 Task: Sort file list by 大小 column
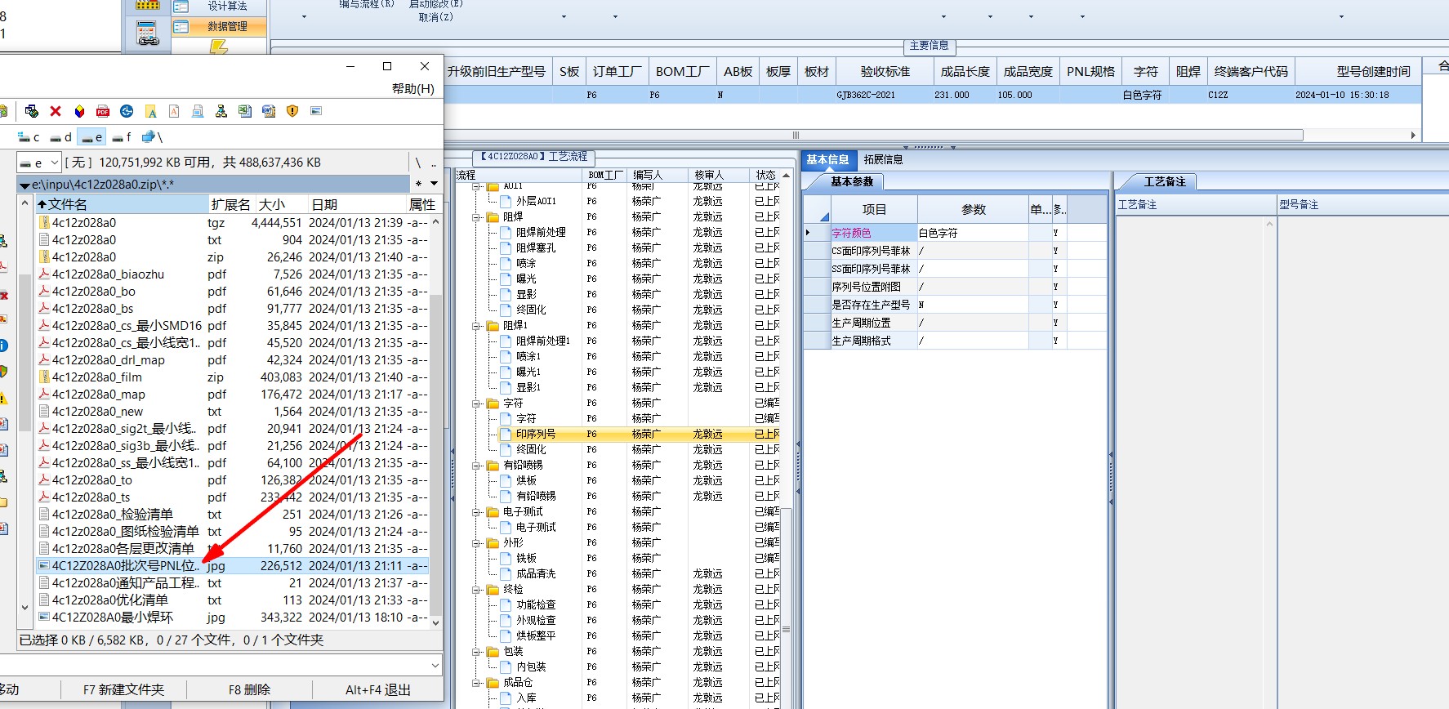click(282, 204)
